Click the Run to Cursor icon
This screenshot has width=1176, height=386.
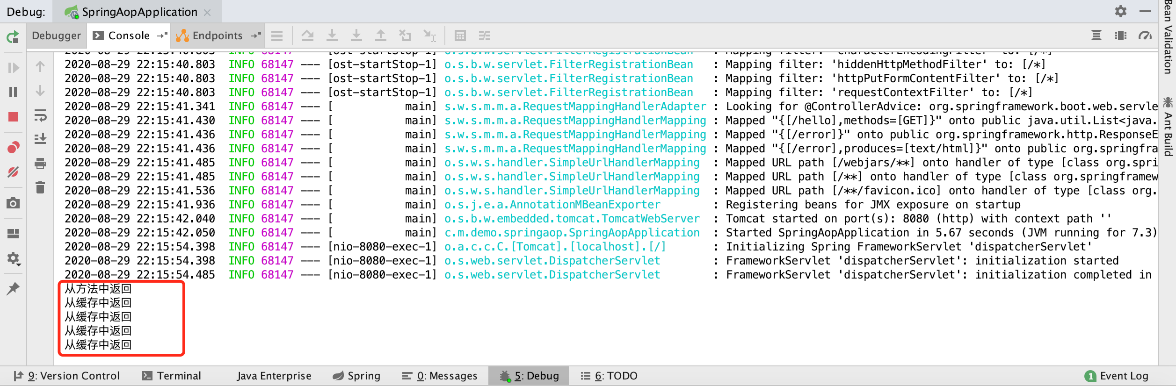[429, 36]
